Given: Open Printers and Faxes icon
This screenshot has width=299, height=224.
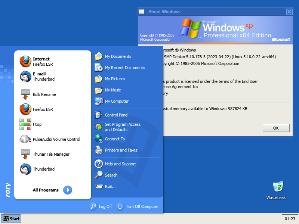Looking at the screenshot, I should pos(99,150).
